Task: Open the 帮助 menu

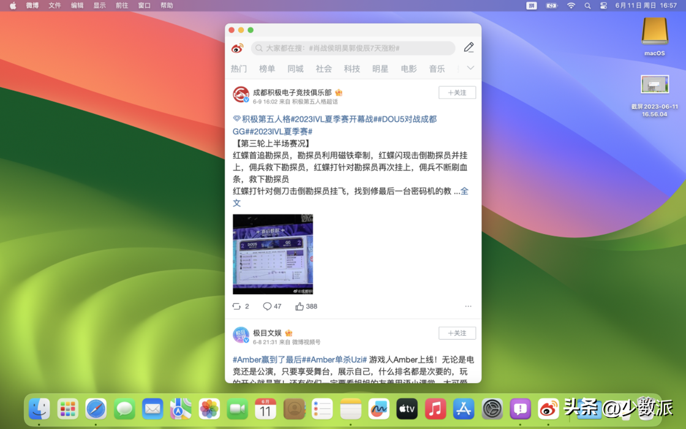Action: click(167, 6)
